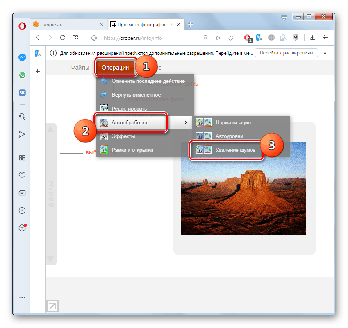Open the globe extension icon in toolbar
Image resolution: width=348 pixels, height=328 pixels.
271,38
